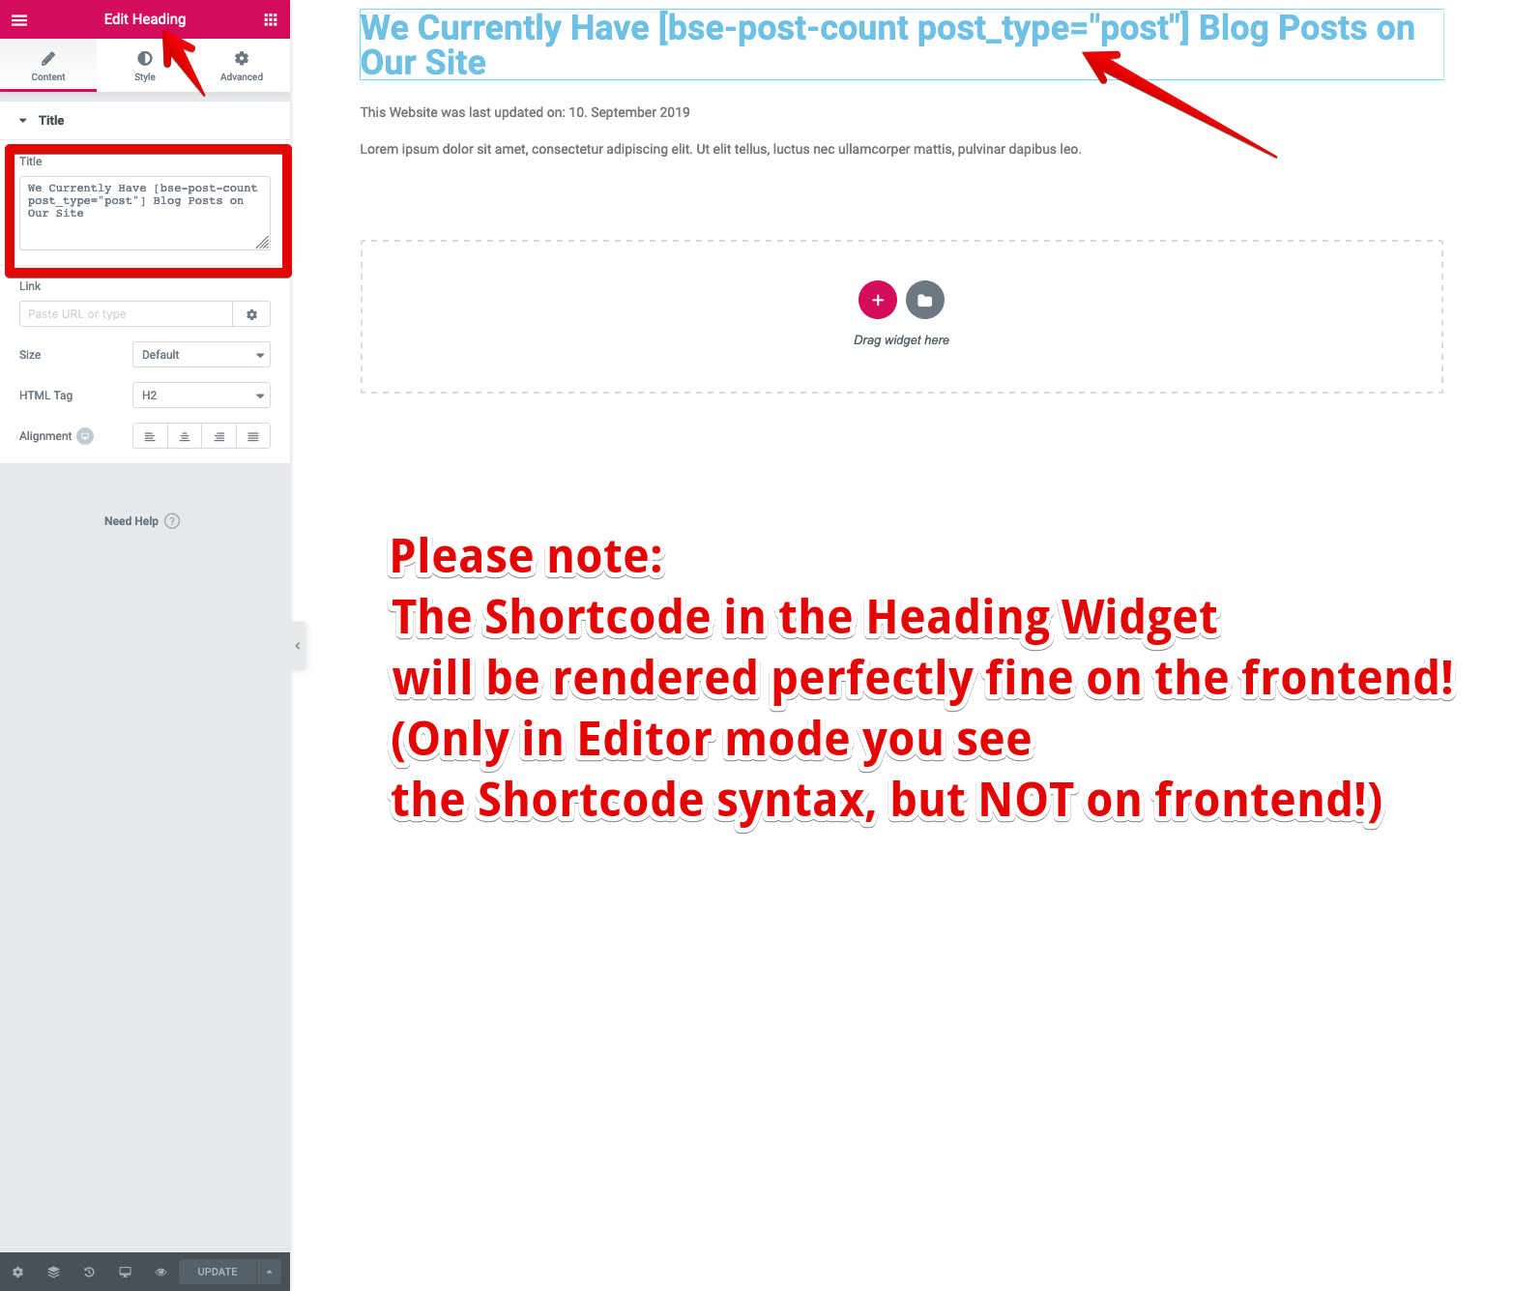
Task: Click the UPDATE button
Action: click(218, 1272)
